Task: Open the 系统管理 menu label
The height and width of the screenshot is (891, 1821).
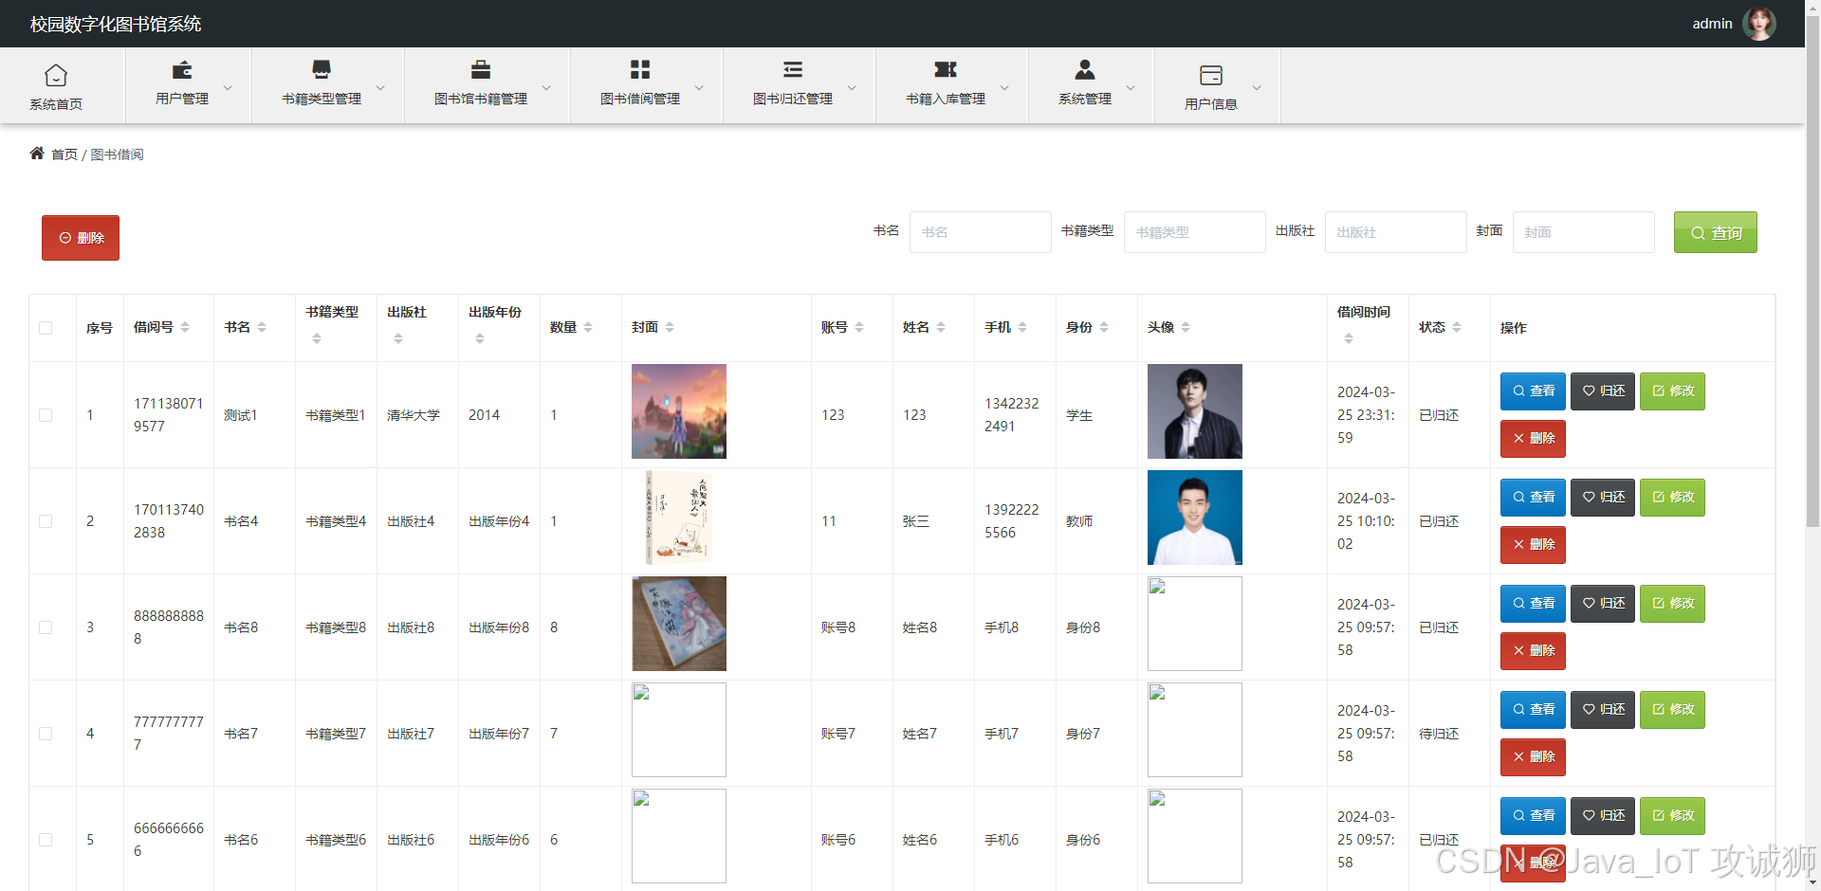Action: (x=1085, y=99)
